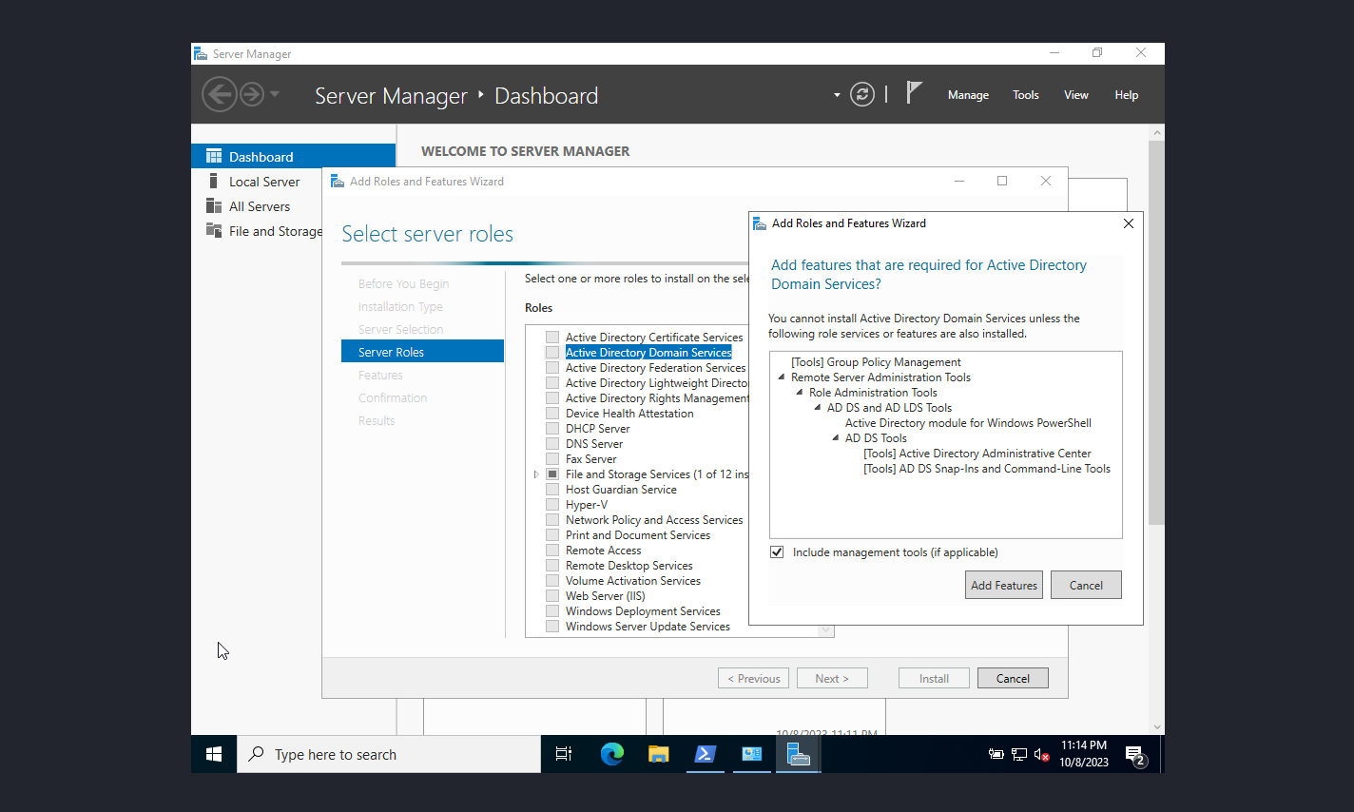Switch to PowerShell on the taskbar
The height and width of the screenshot is (812, 1354).
[705, 754]
